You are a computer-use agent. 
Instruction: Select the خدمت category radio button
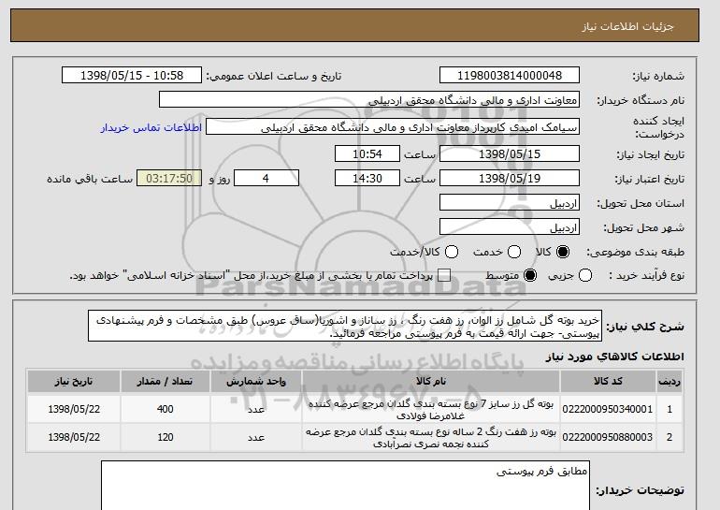tap(514, 252)
